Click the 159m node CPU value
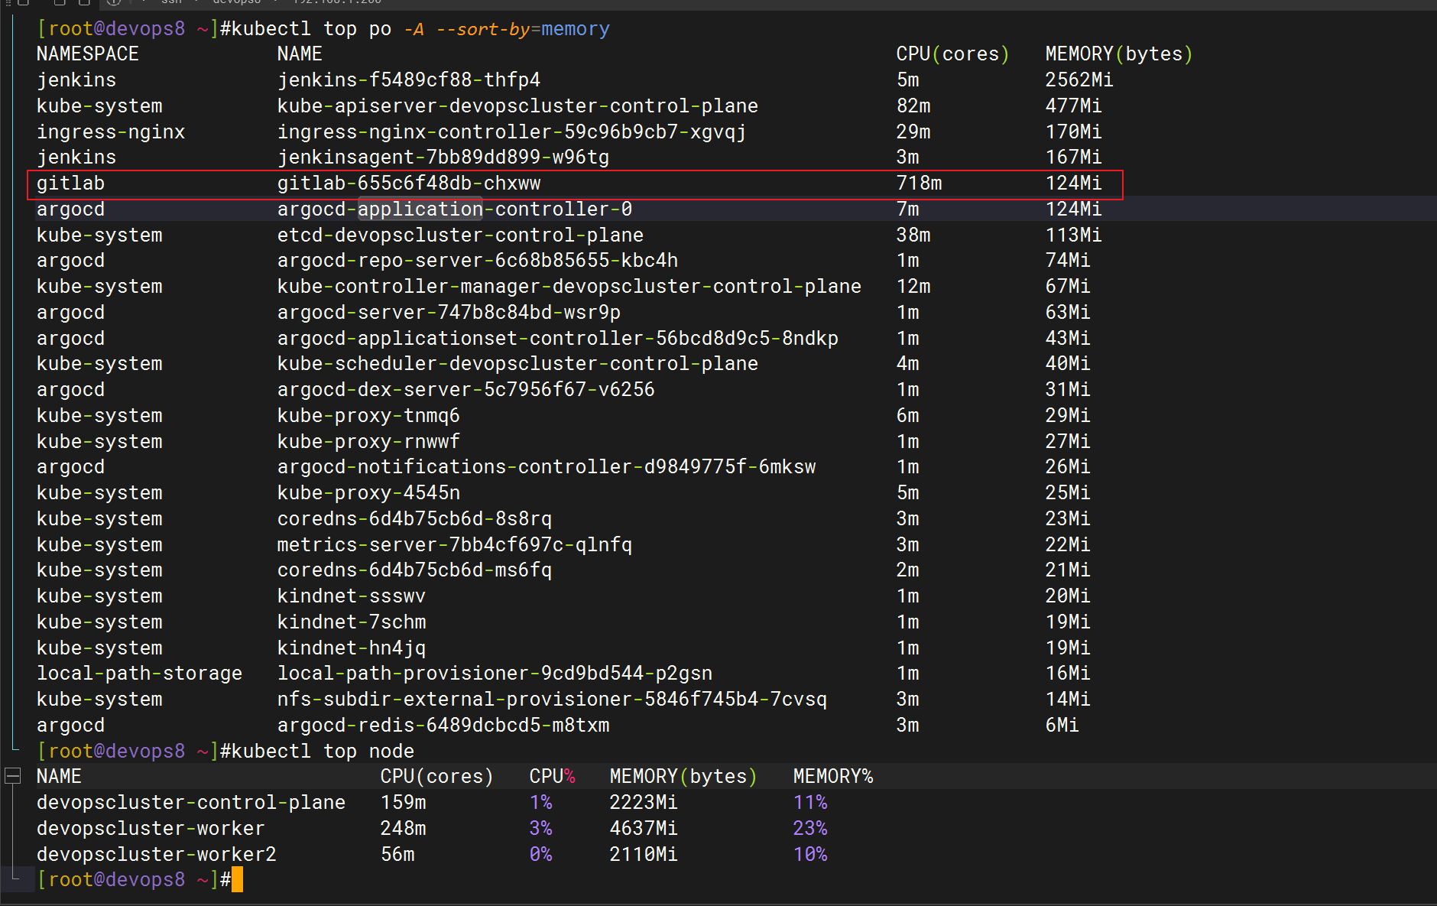Viewport: 1437px width, 906px height. [x=403, y=803]
